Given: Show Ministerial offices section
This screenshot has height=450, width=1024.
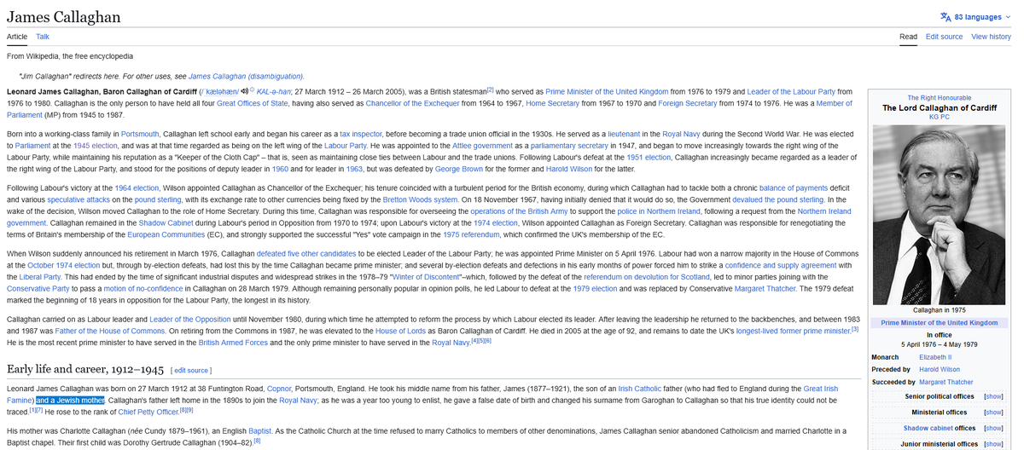Looking at the screenshot, I should tap(993, 412).
